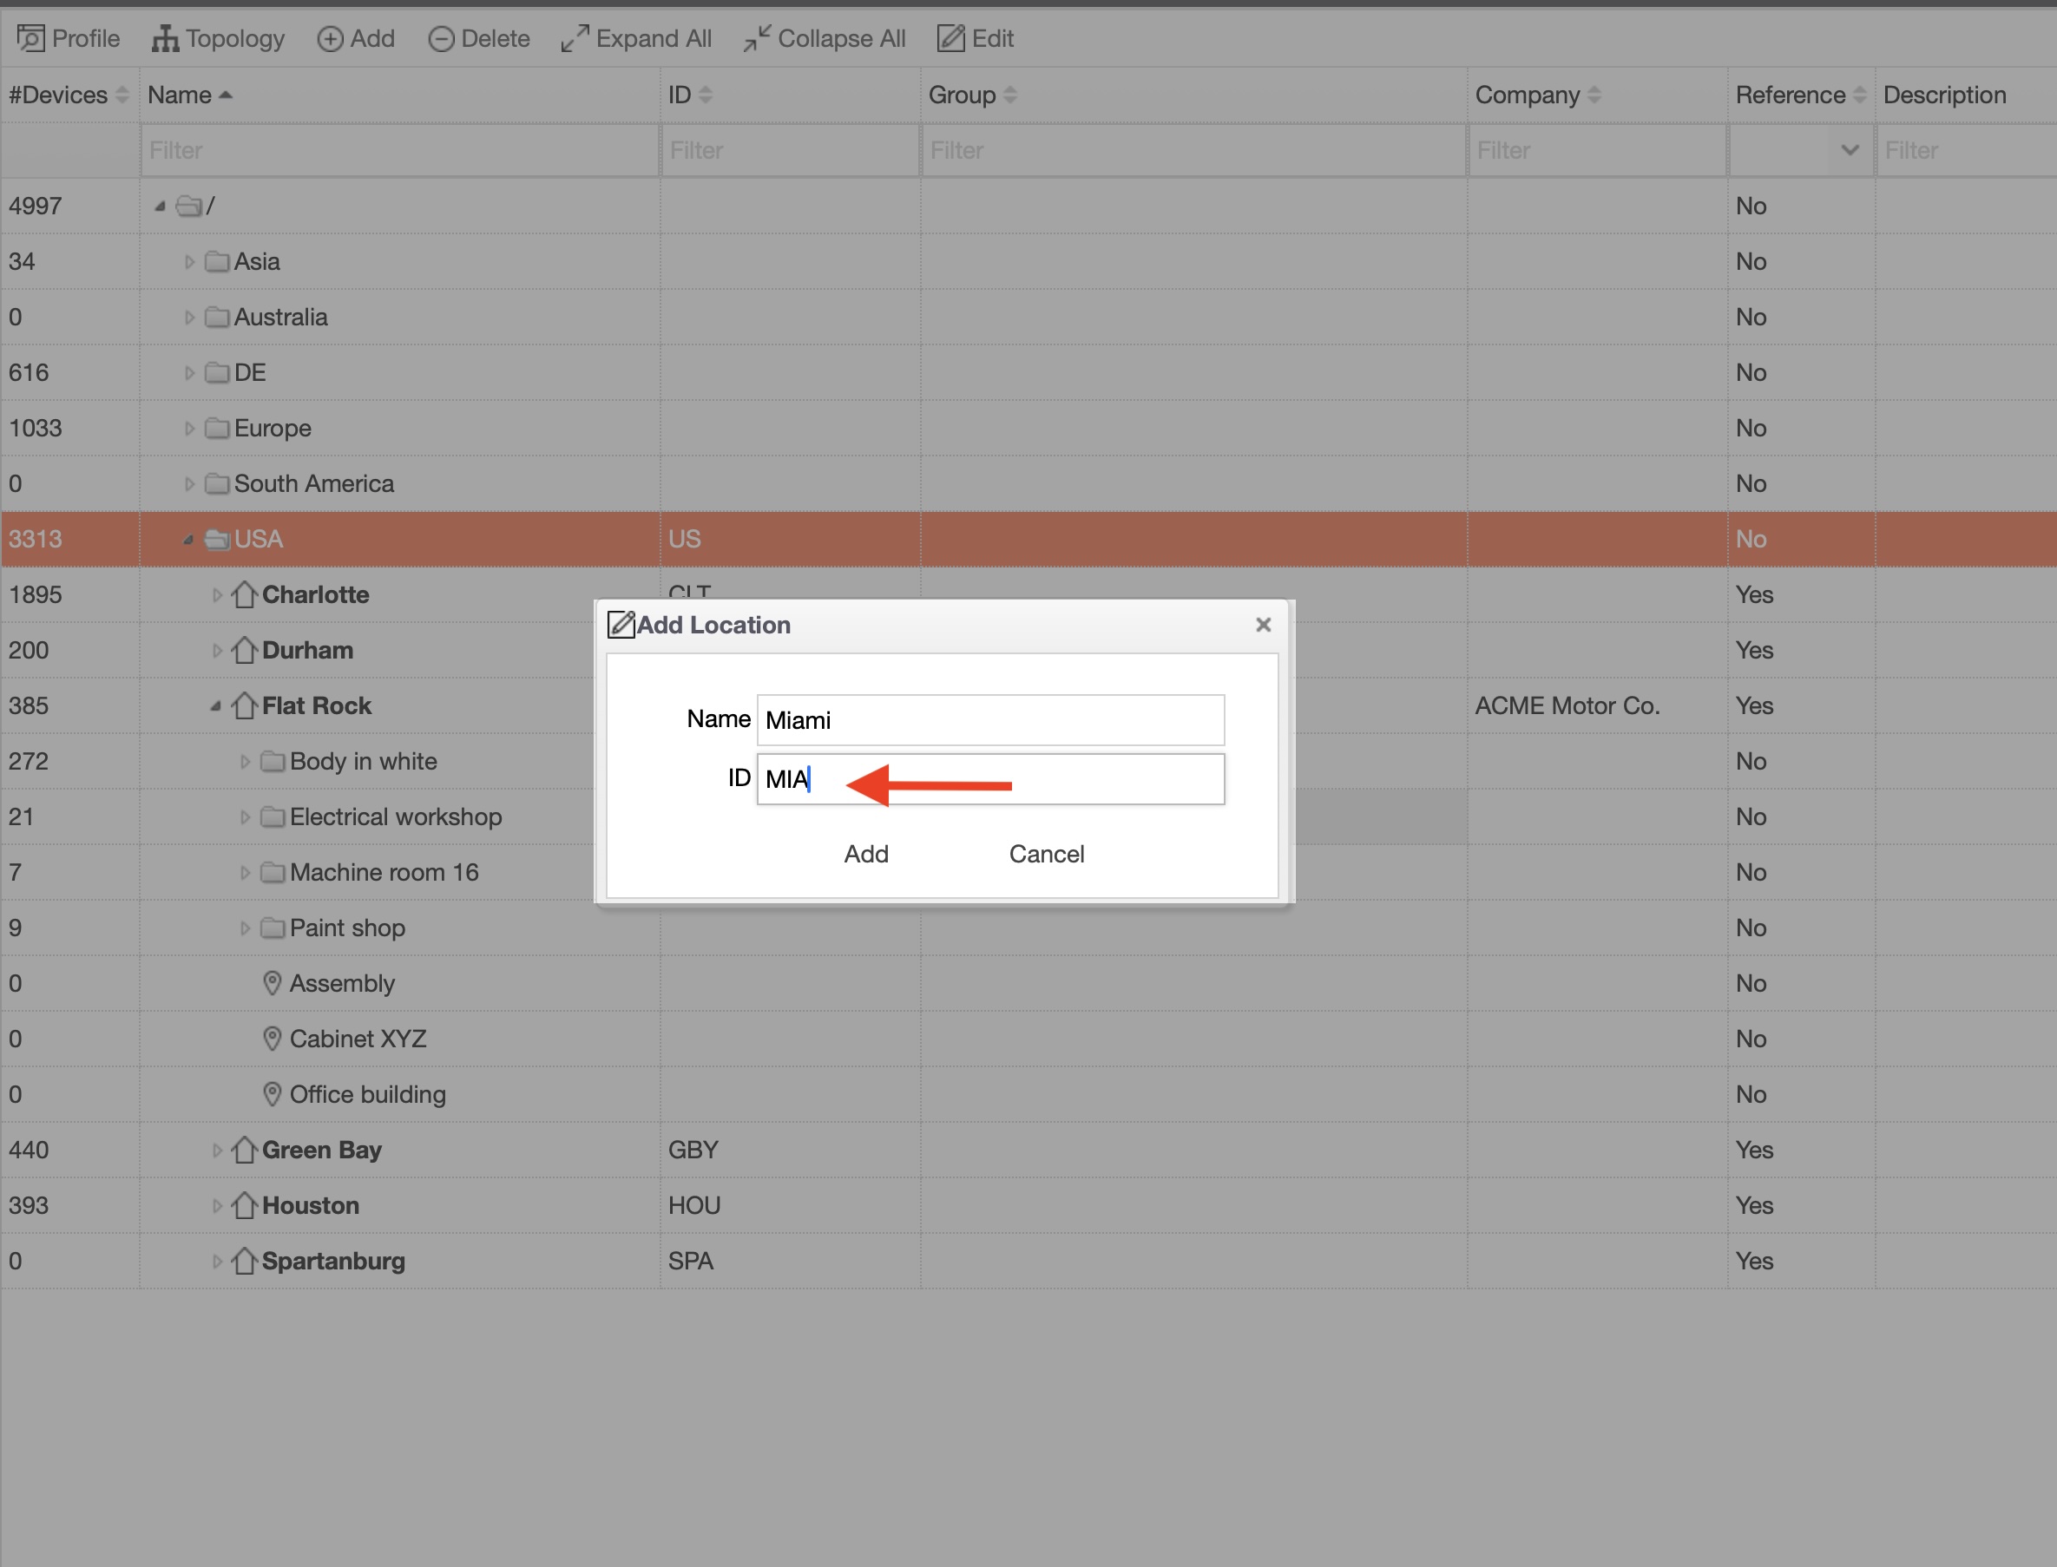The width and height of the screenshot is (2057, 1567).
Task: Open the Topology view icon
Action: [165, 38]
